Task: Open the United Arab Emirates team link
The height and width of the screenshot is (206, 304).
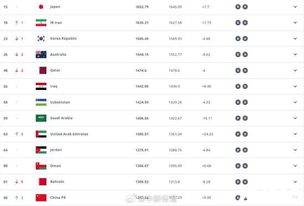Action: pos(69,134)
